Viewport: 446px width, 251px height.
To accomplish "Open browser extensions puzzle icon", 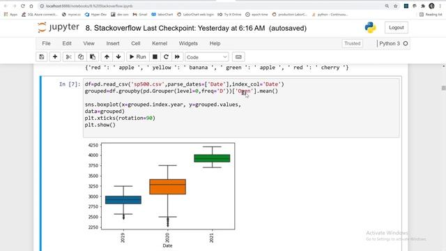I will (x=423, y=6).
